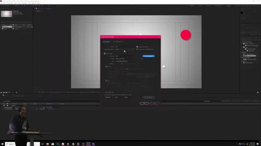Select the Hand tool in toolbar

tap(8, 6)
